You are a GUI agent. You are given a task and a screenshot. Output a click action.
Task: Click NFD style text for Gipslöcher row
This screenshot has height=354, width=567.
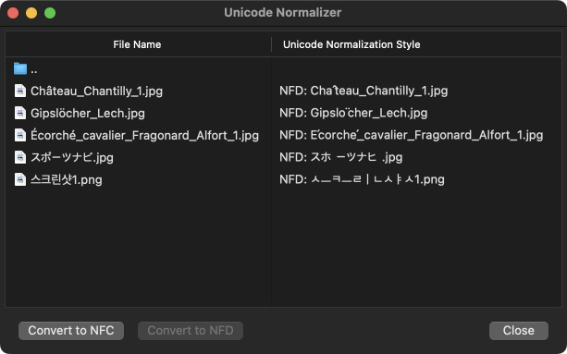353,113
